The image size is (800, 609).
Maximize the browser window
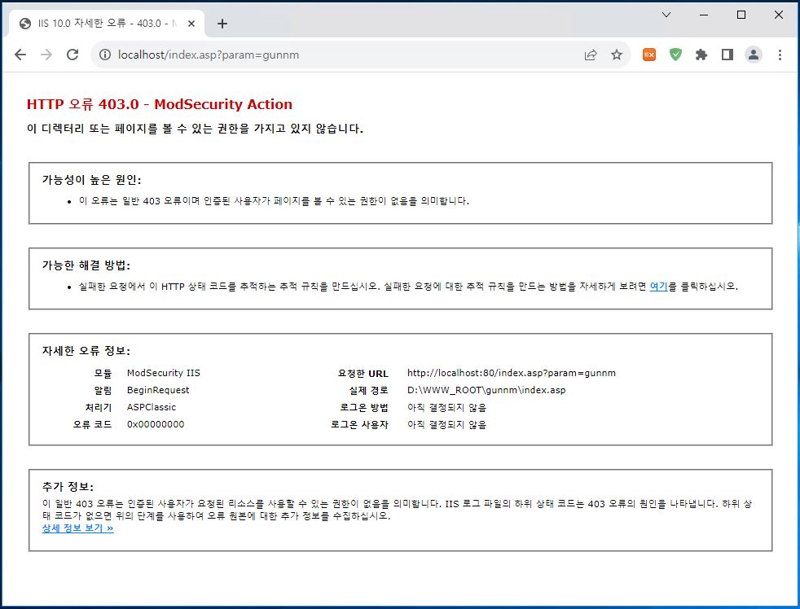click(741, 15)
